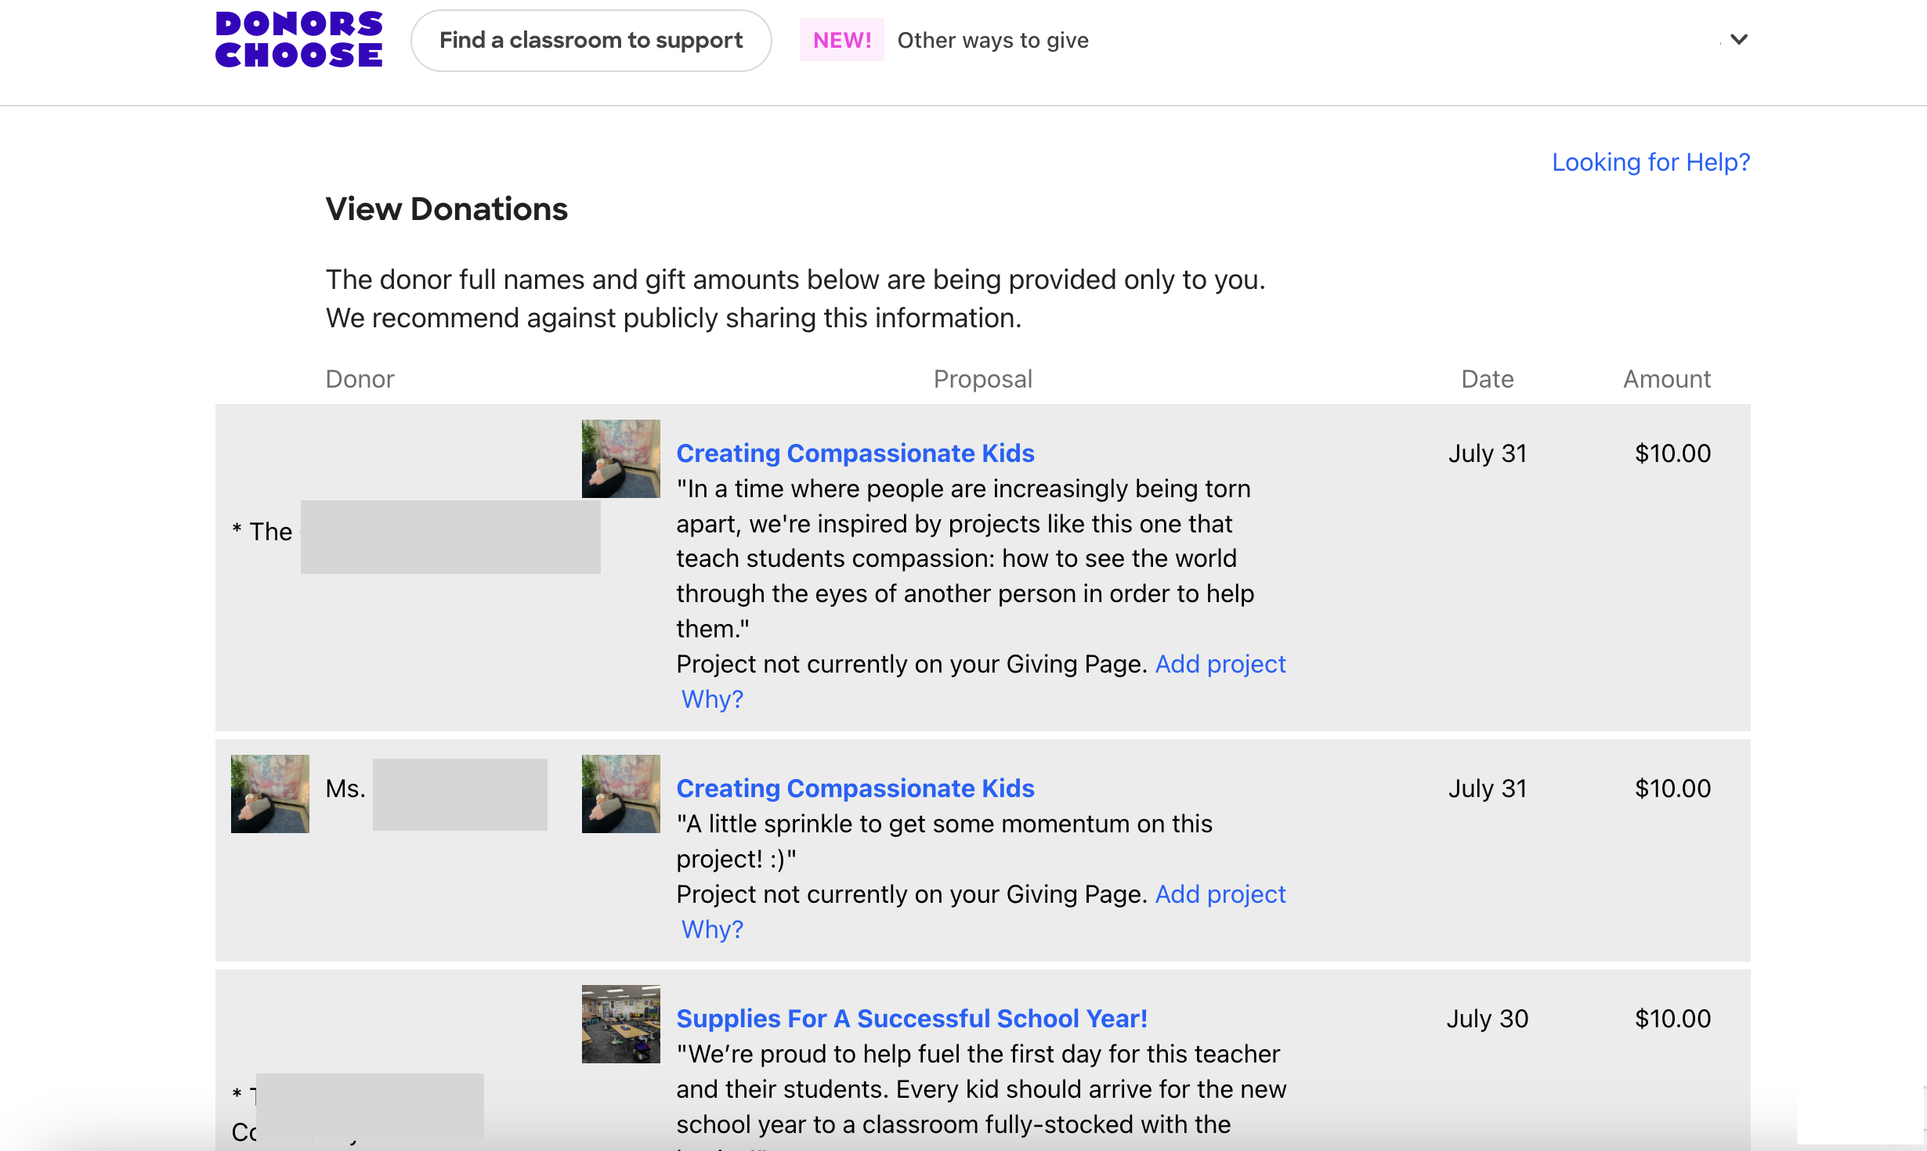Image resolution: width=1927 pixels, height=1151 pixels.
Task: Click 'Why?' under the first donation
Action: click(x=711, y=698)
